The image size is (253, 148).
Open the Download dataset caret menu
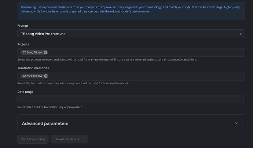pos(84,139)
